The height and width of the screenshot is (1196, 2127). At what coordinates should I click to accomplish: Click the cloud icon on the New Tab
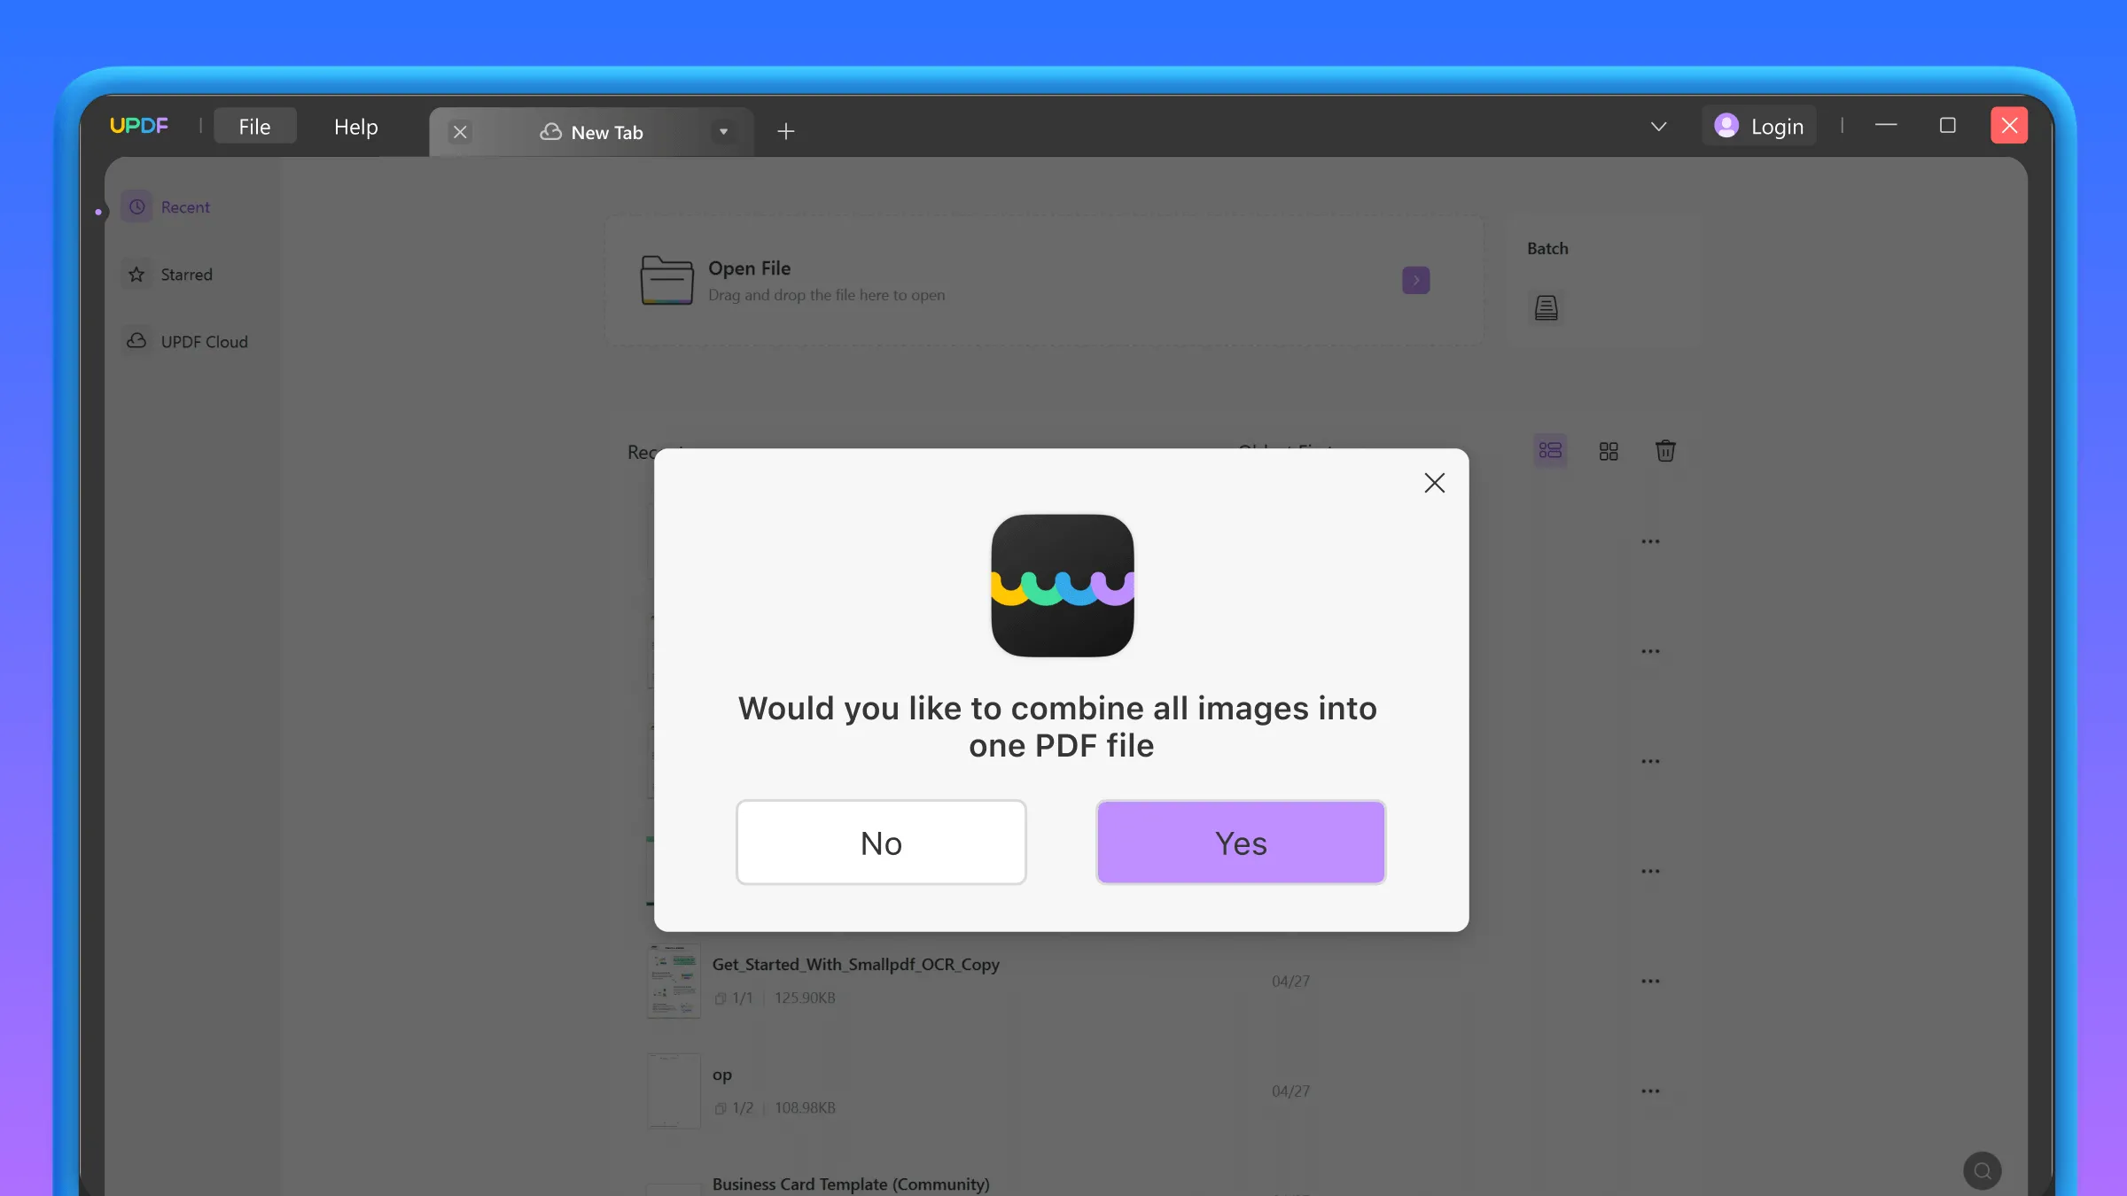pyautogui.click(x=550, y=131)
